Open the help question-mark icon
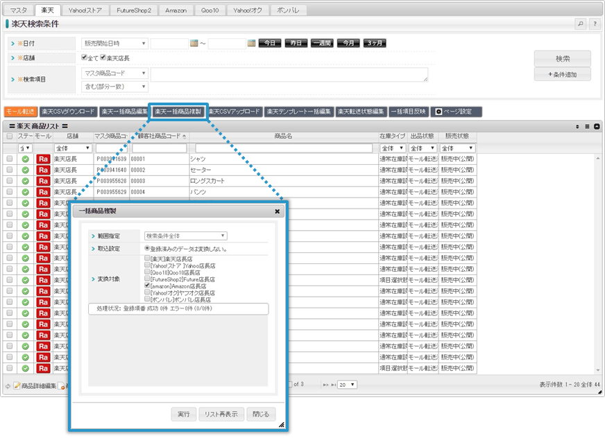 pos(595,24)
